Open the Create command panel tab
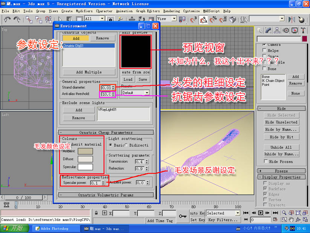The width and height of the screenshot is (310, 233). [259, 31]
